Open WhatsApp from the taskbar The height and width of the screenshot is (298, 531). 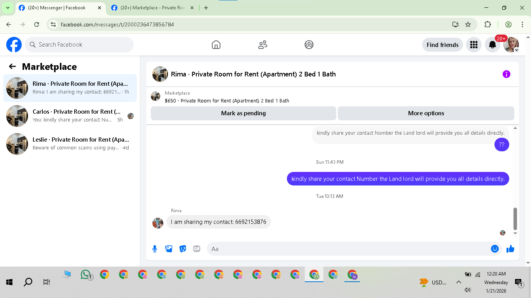click(x=86, y=275)
